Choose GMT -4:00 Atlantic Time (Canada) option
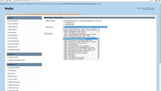Viewport: 161px width, 91px height. tap(80, 47)
